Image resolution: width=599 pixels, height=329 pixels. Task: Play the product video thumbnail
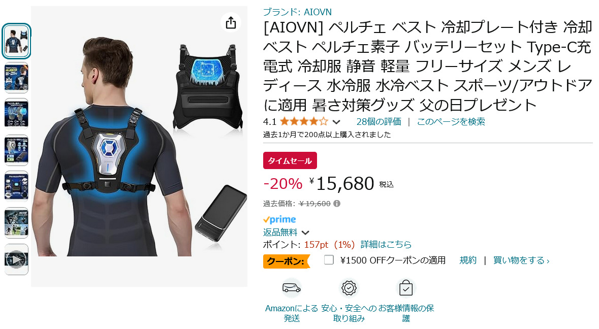(16, 259)
